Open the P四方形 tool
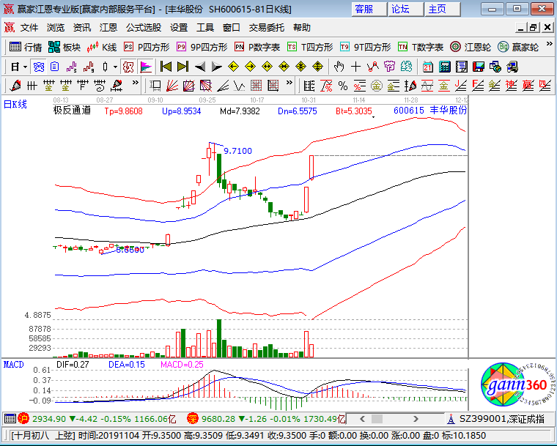557x446 pixels. pyautogui.click(x=147, y=47)
